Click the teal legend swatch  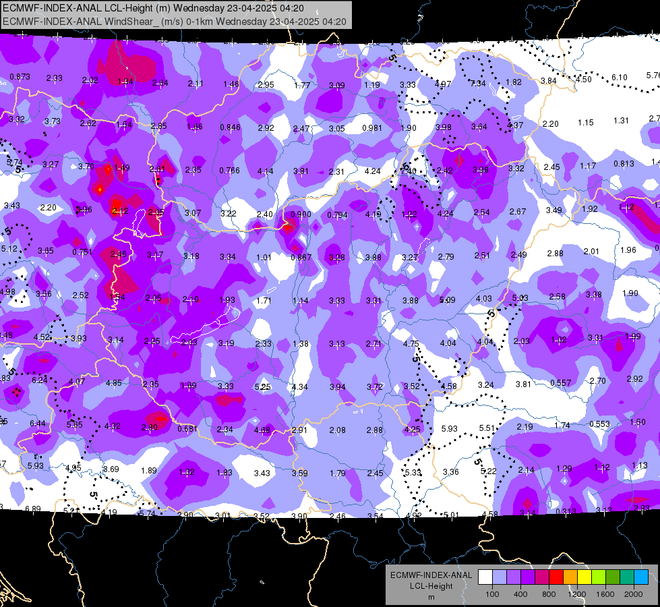click(x=627, y=577)
